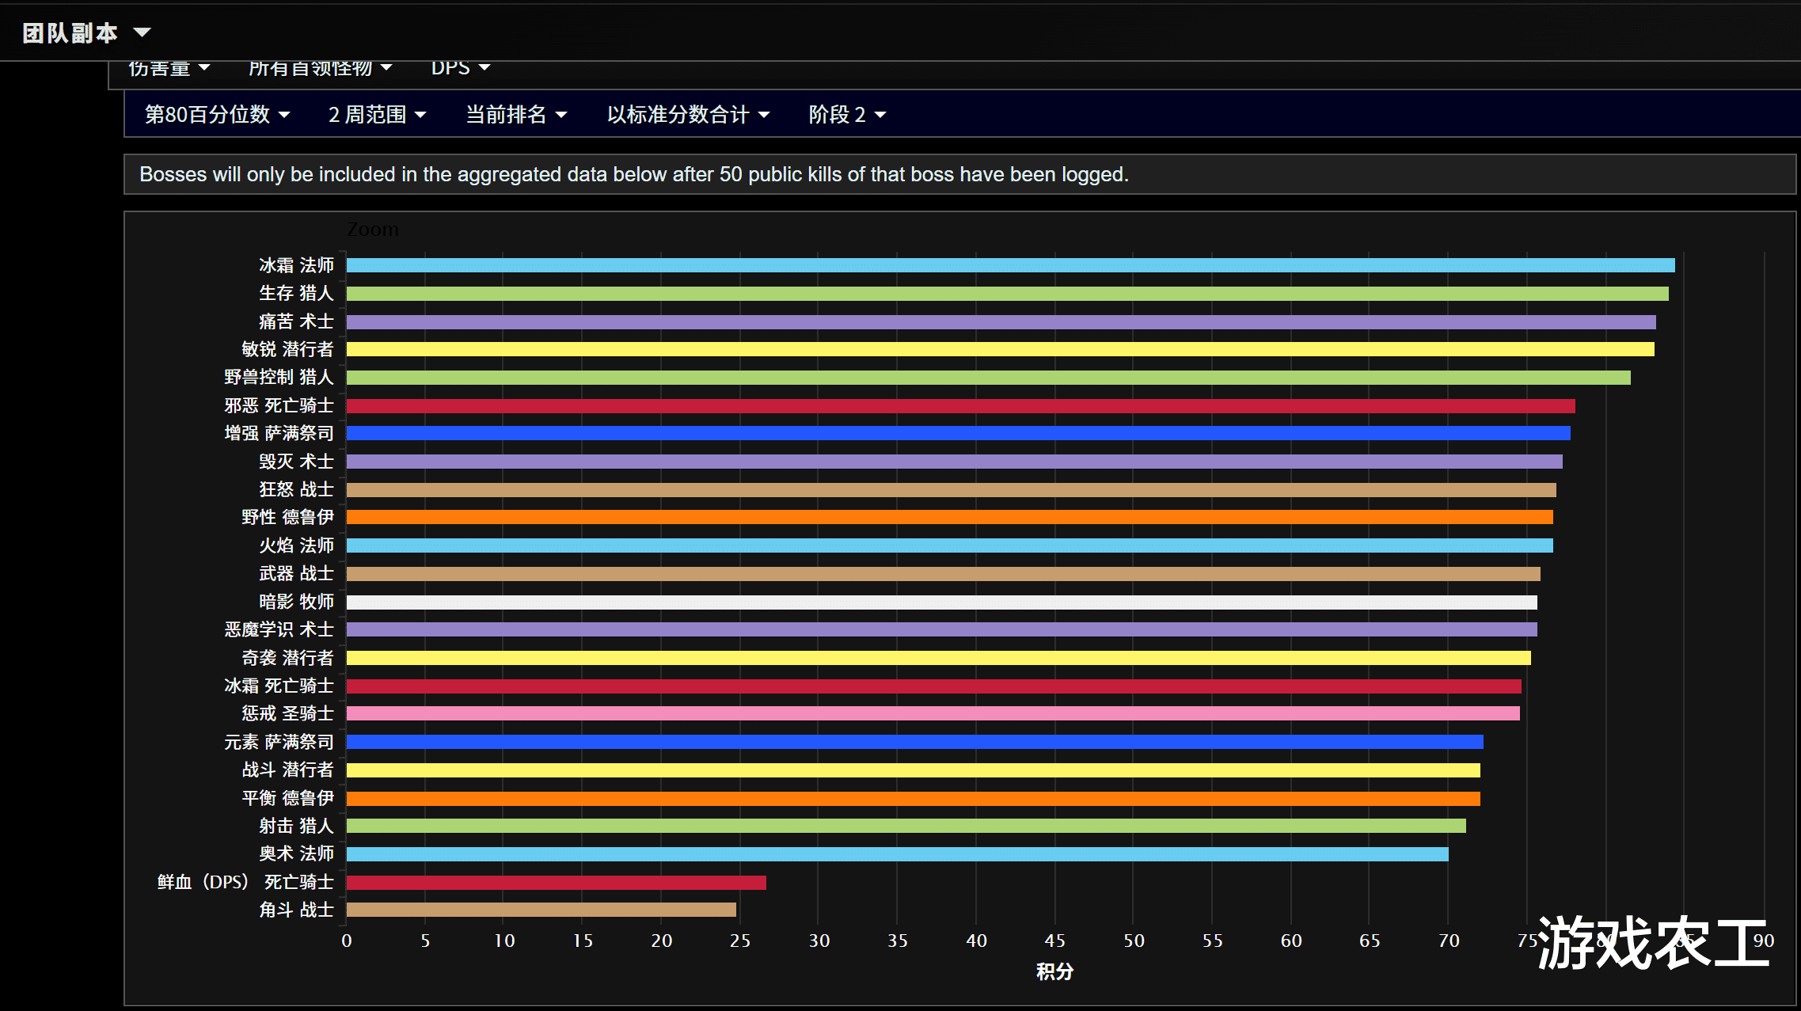Click the 积分 x-axis title
This screenshot has height=1011, width=1801.
[x=1054, y=971]
